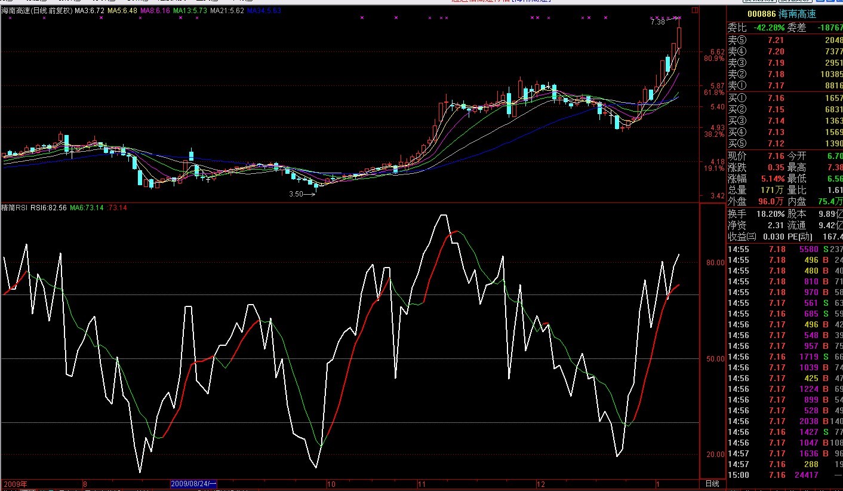Viewport: 843px width, 491px height.
Task: Click month 11 on the time axis
Action: (421, 483)
